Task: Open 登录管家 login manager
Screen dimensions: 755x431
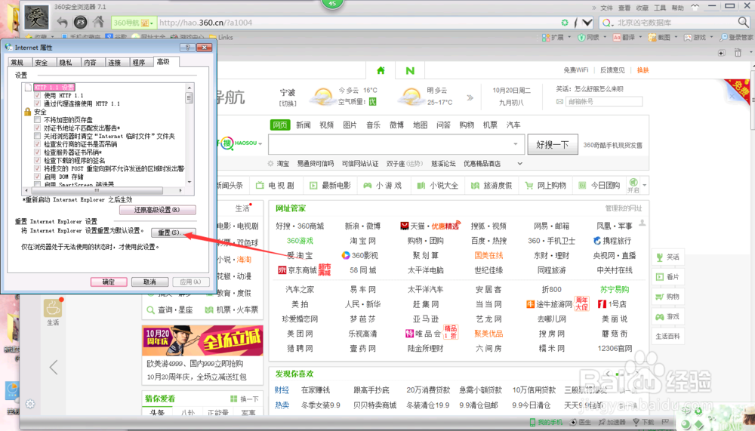Action: pyautogui.click(x=736, y=37)
